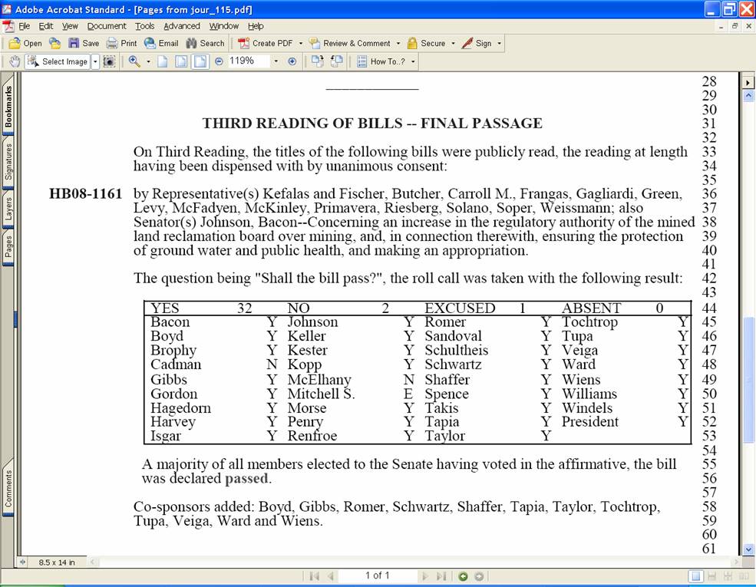Go to next page arrow
Screen dimensions: 756x587
(x=424, y=576)
